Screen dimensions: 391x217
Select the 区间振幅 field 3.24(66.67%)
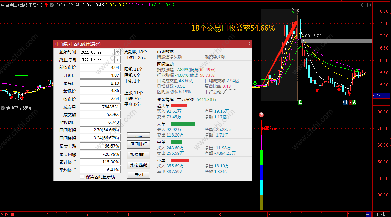coord(100,138)
